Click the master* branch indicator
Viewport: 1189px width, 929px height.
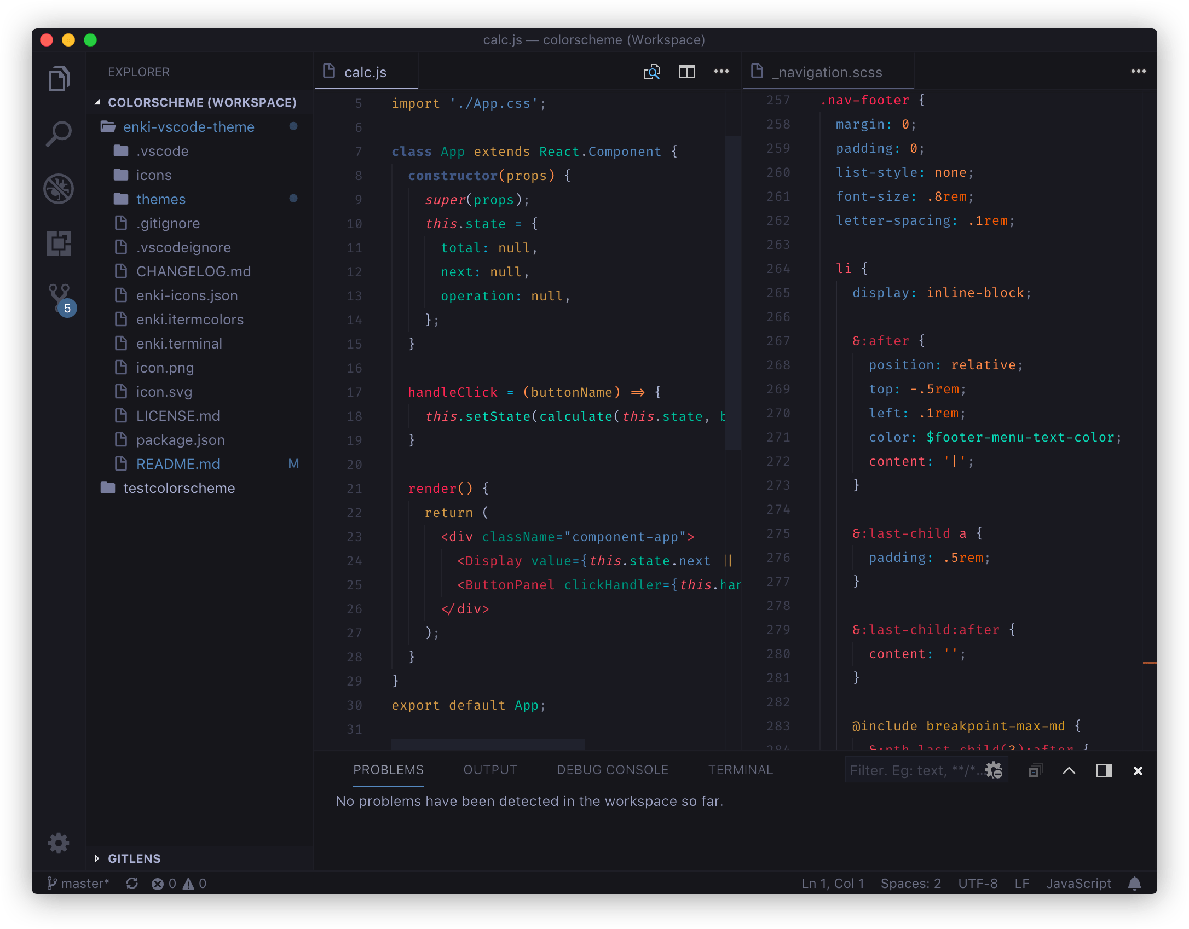point(78,884)
